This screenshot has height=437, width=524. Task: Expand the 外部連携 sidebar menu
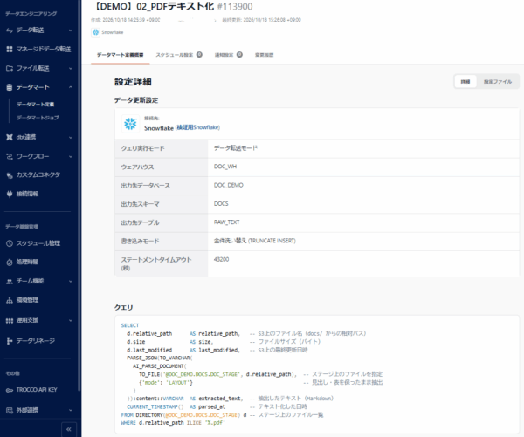(71, 410)
